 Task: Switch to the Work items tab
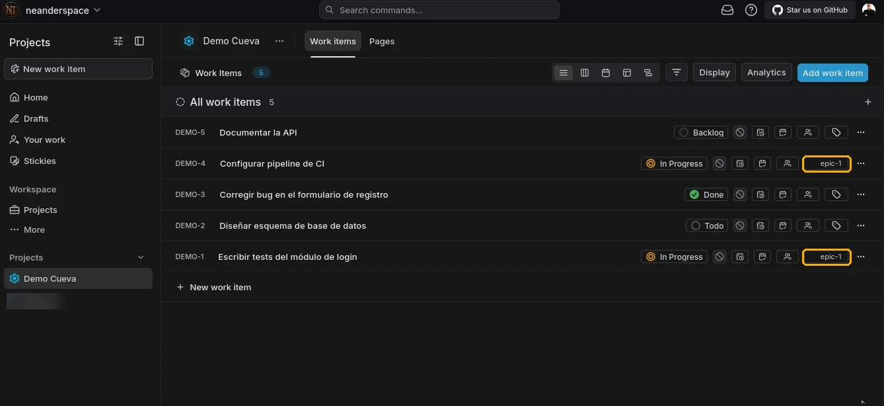[x=333, y=41]
